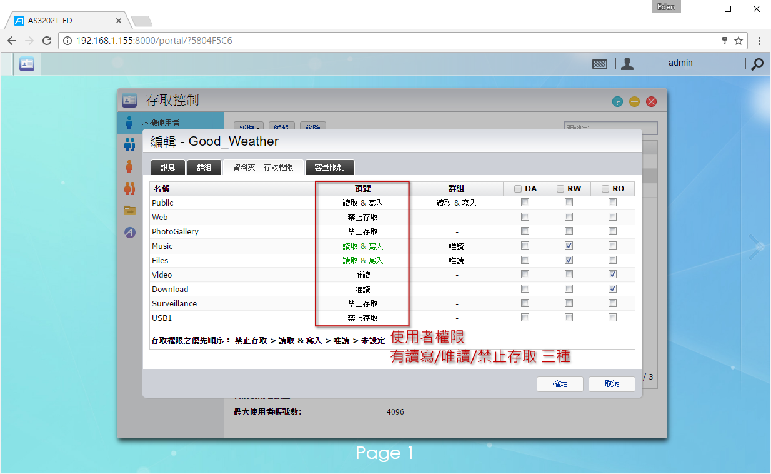This screenshot has height=474, width=771.
Task: Go to next desktop page arrow
Action: tap(756, 246)
